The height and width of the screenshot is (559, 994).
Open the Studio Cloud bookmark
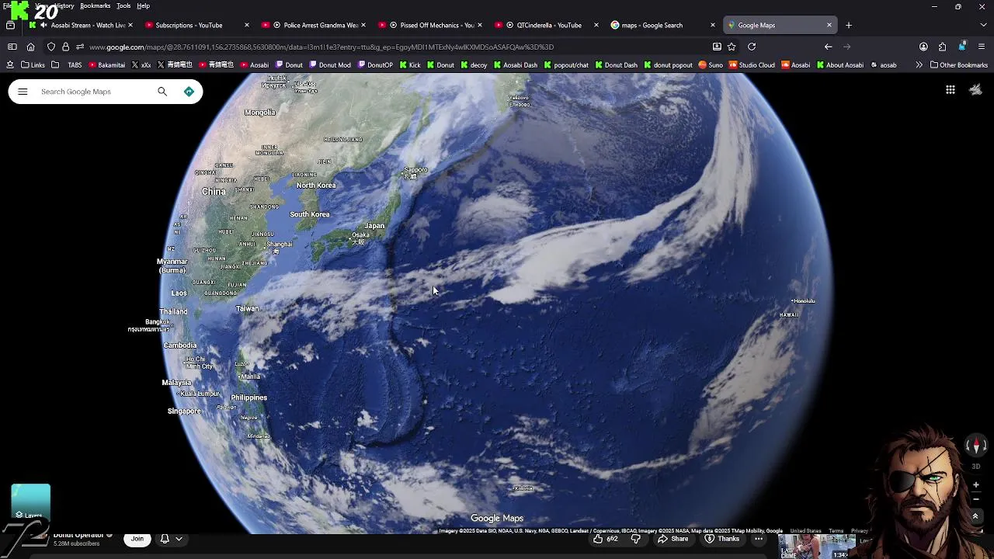(x=752, y=65)
